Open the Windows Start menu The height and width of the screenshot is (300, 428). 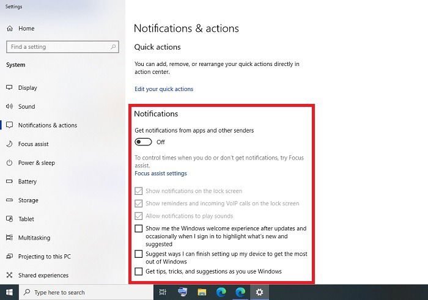[x=9, y=292]
